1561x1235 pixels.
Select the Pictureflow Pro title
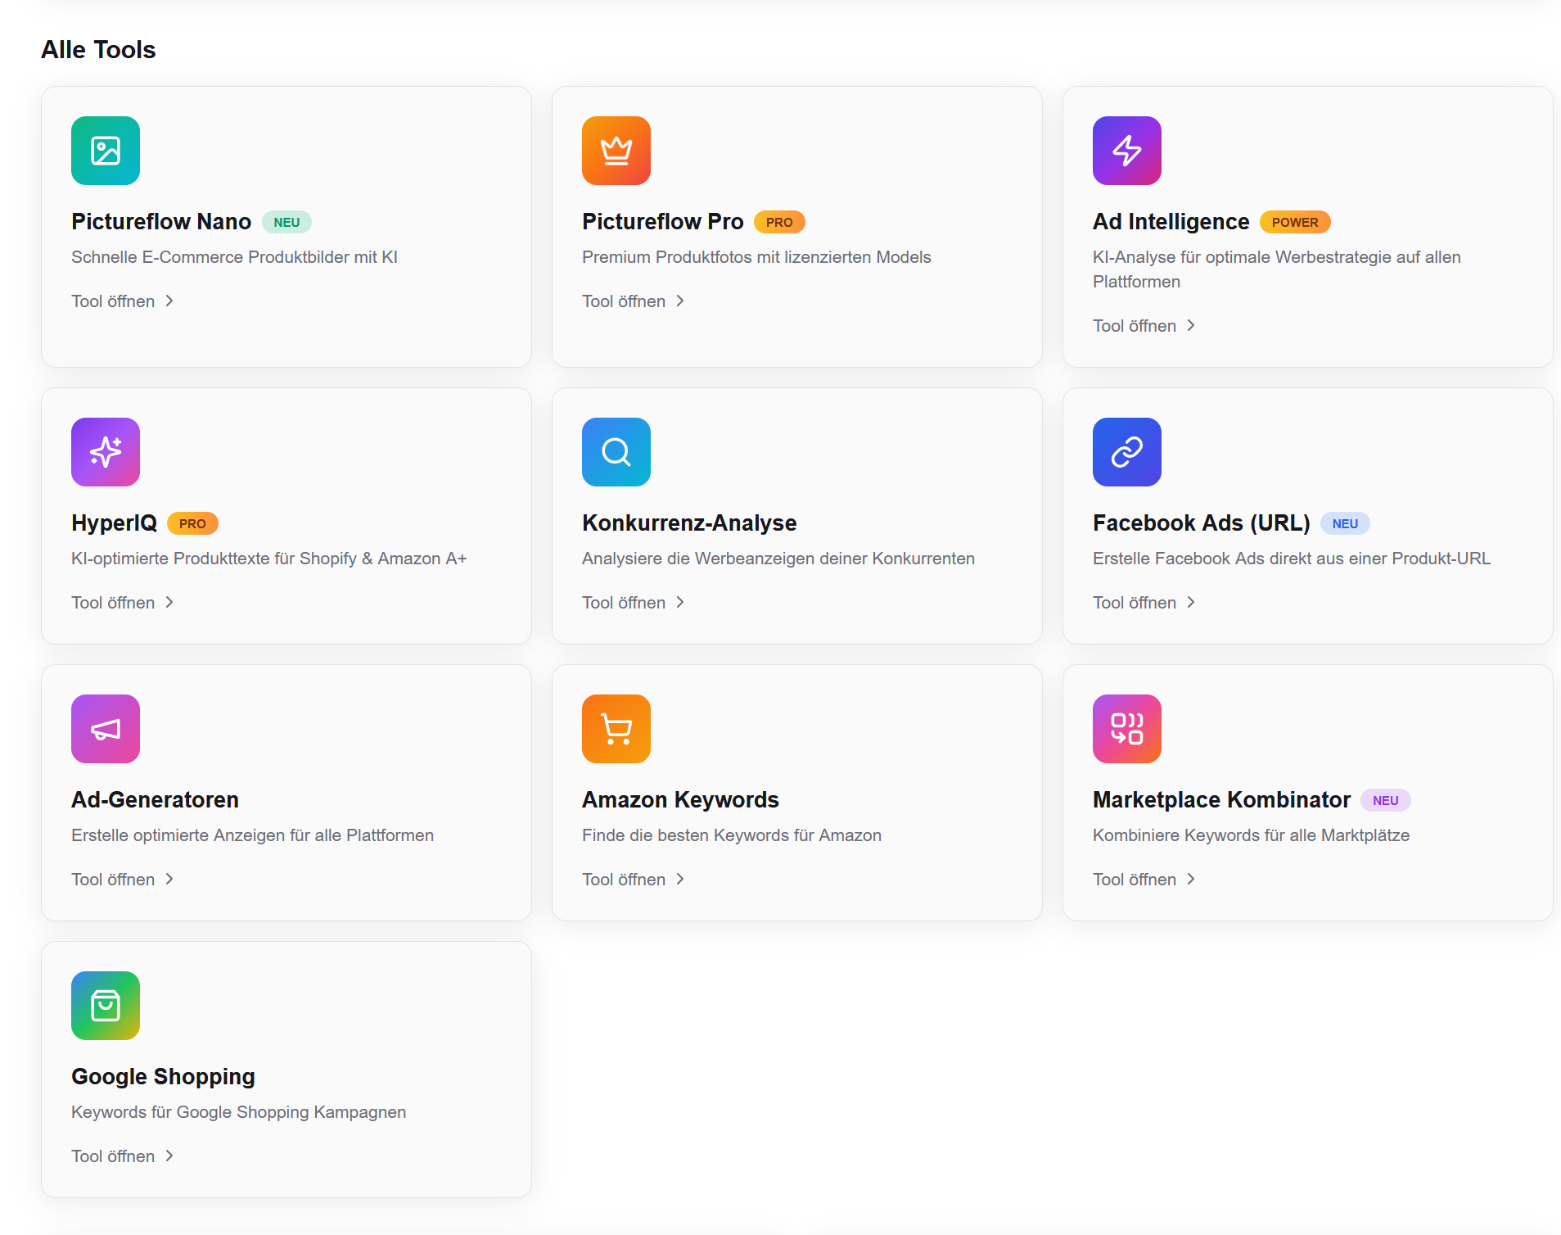(x=663, y=222)
